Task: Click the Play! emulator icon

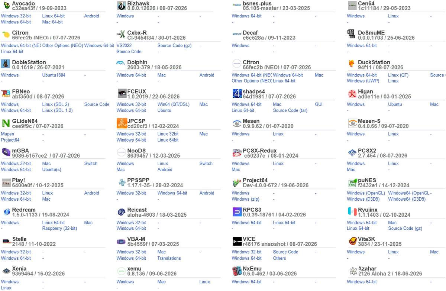Action: (x=6, y=182)
